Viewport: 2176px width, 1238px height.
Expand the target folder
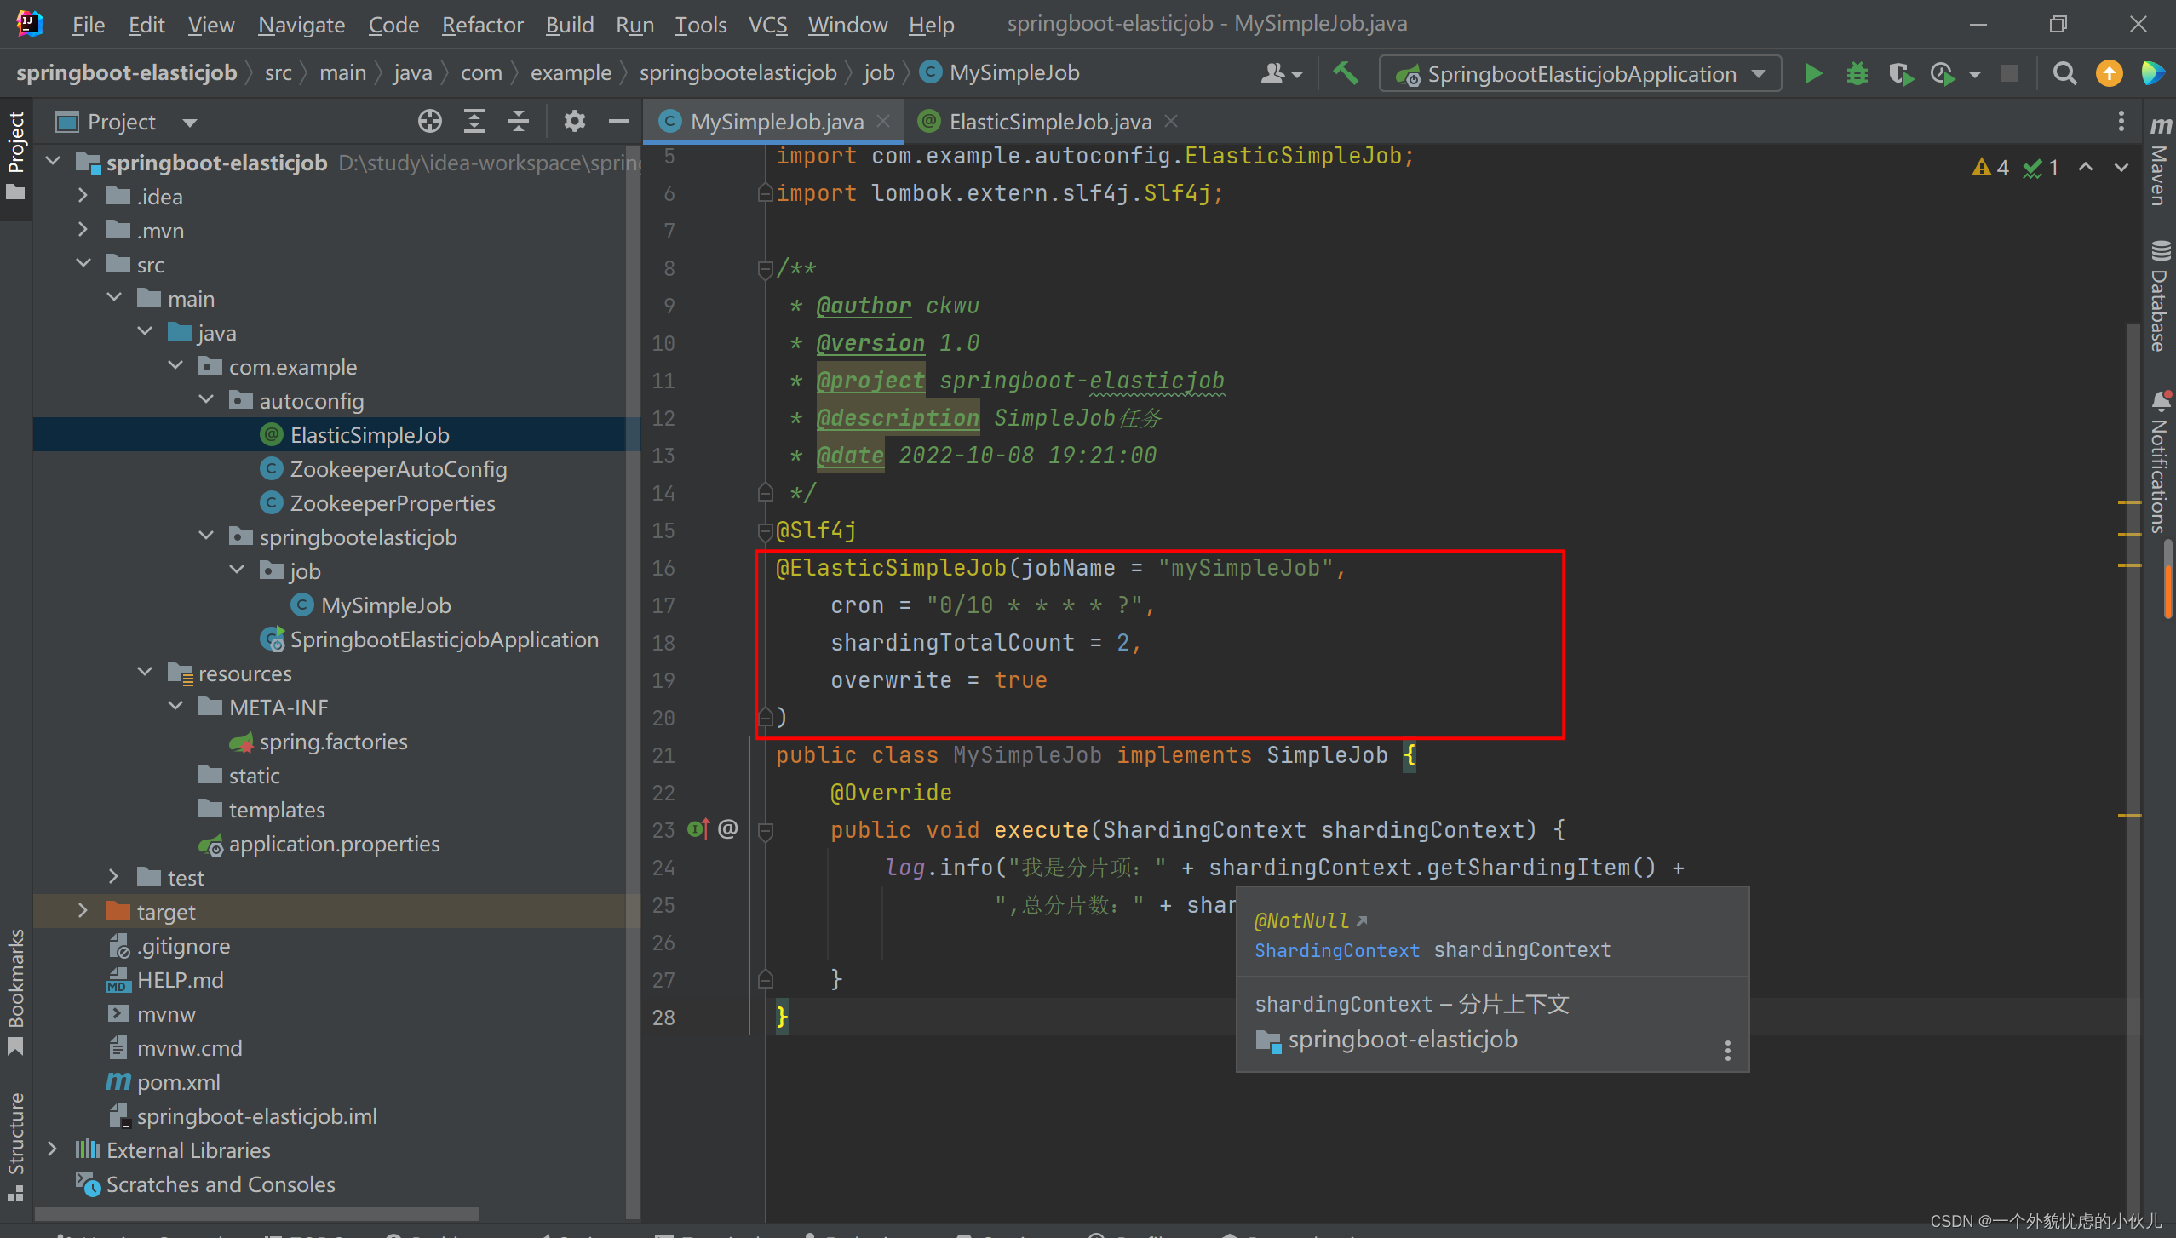coord(83,911)
